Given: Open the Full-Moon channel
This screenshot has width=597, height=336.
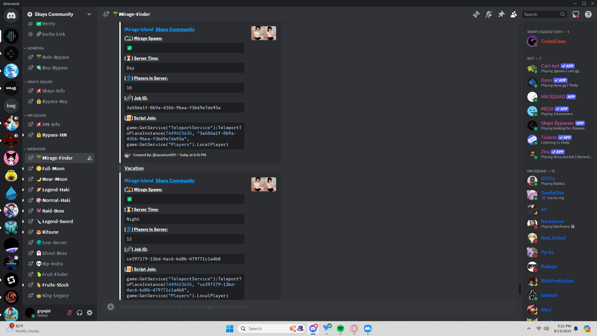Looking at the screenshot, I should tap(60, 169).
